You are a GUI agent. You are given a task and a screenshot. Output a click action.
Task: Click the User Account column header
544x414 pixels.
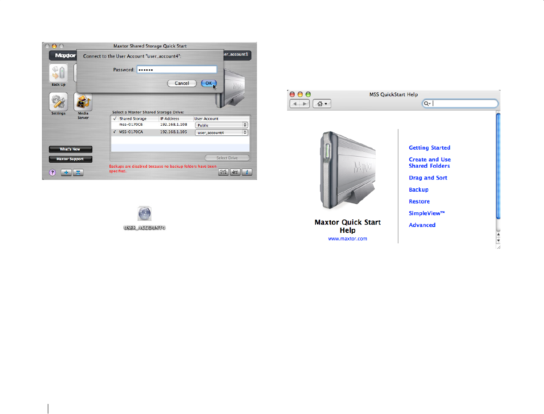tap(222, 119)
